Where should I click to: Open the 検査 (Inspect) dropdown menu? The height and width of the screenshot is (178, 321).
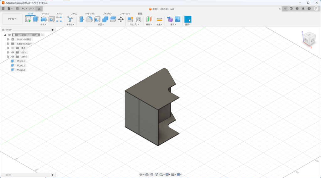pos(159,24)
